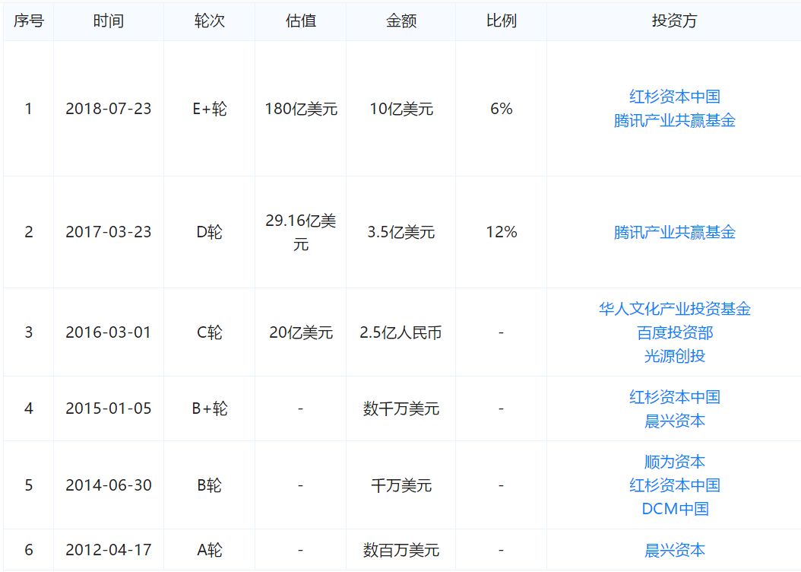Open 腾讯产业共赢基金 link in the E+轮 row
The width and height of the screenshot is (801, 572).
coord(674,121)
